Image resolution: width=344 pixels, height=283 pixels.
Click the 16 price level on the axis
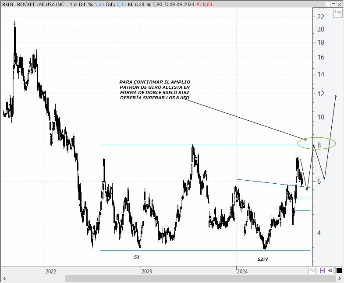(x=321, y=57)
